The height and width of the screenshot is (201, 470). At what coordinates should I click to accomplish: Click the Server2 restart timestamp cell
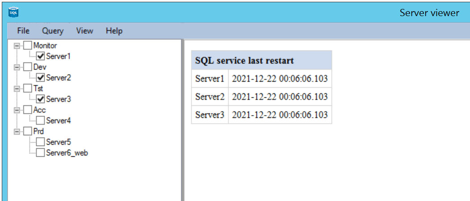tap(280, 97)
